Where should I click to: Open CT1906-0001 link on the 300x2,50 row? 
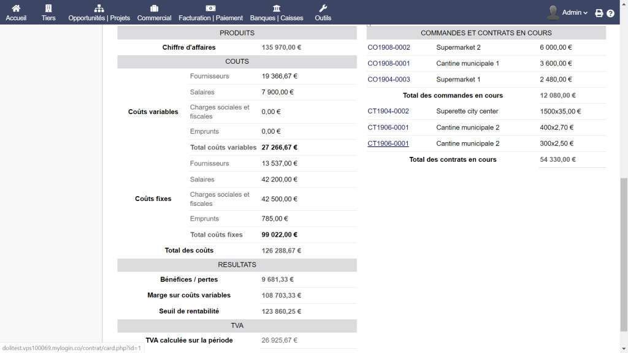coord(388,143)
